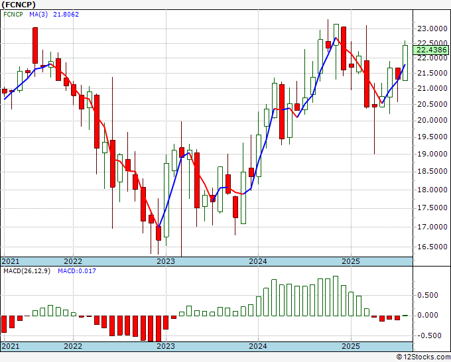The height and width of the screenshot is (362, 451).
Task: Click the MA(3) indicator label
Action: point(38,15)
